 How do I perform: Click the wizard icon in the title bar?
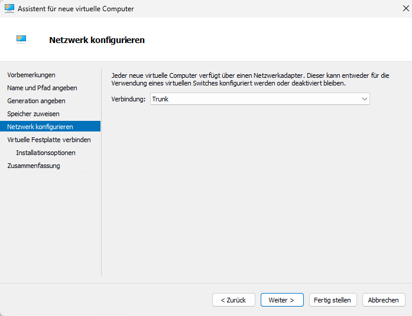point(9,9)
